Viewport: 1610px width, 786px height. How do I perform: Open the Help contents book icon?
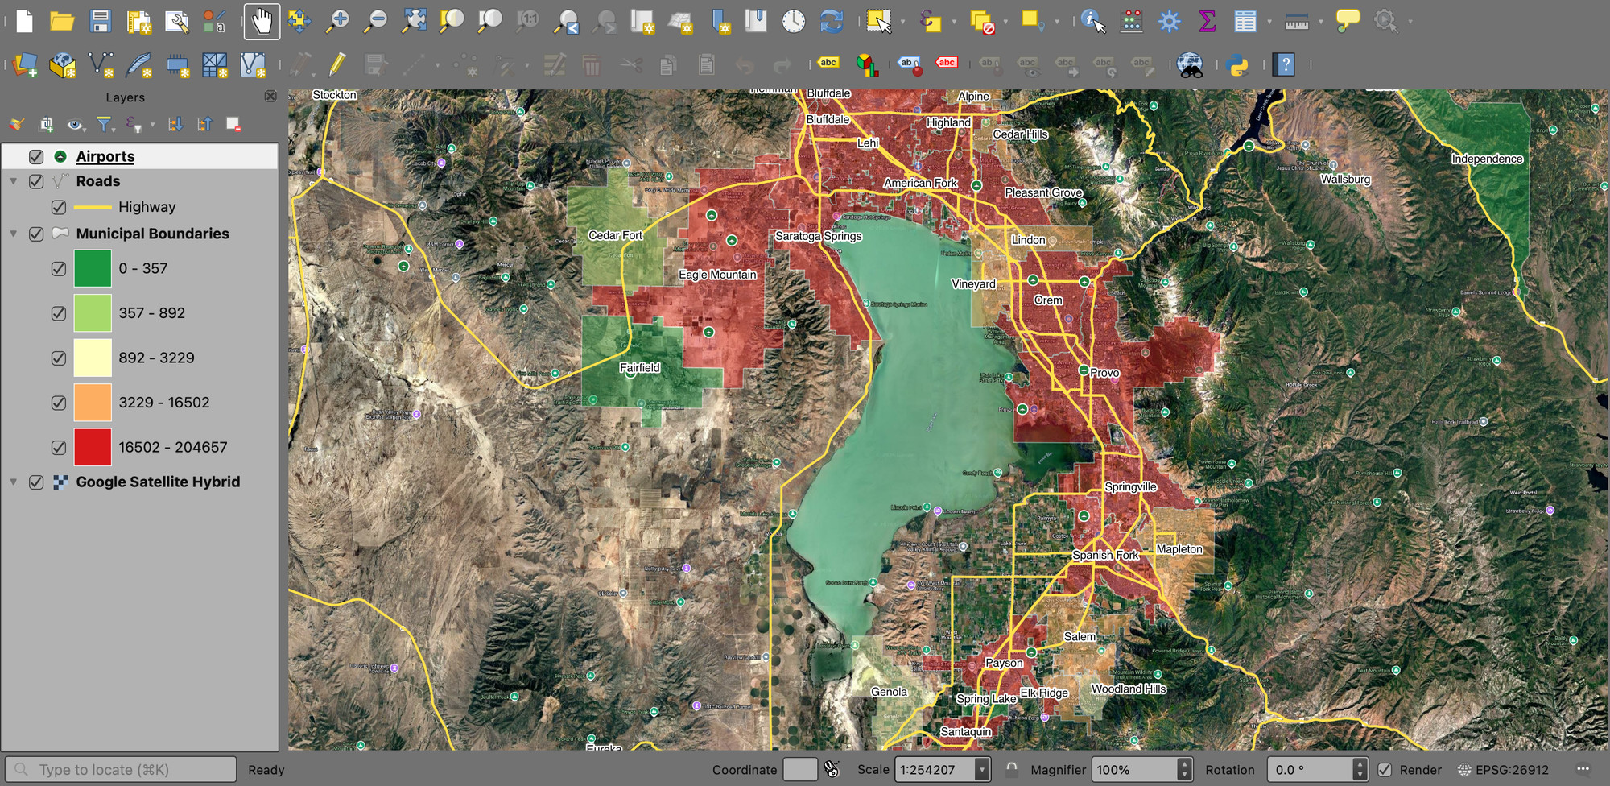pyautogui.click(x=1285, y=64)
